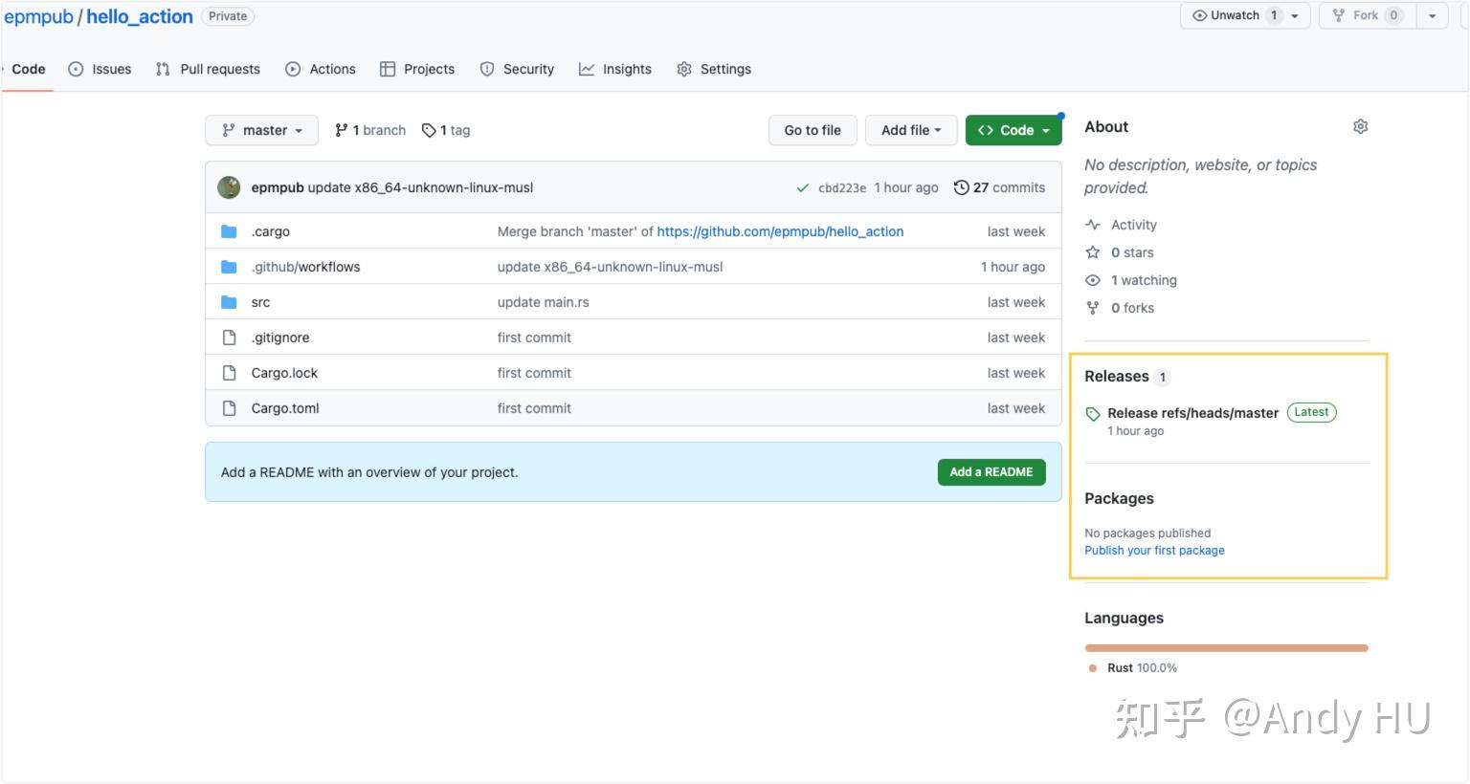
Task: Open the Insights tab
Action: 615,68
